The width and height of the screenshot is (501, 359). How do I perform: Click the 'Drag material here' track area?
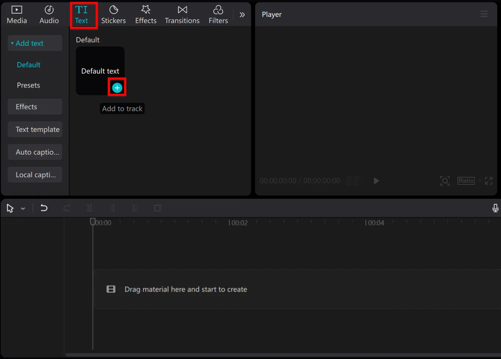click(298, 289)
